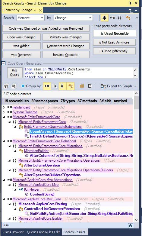Close the Element by Change tab
The height and width of the screenshot is (236, 142).
[x=40, y=10]
